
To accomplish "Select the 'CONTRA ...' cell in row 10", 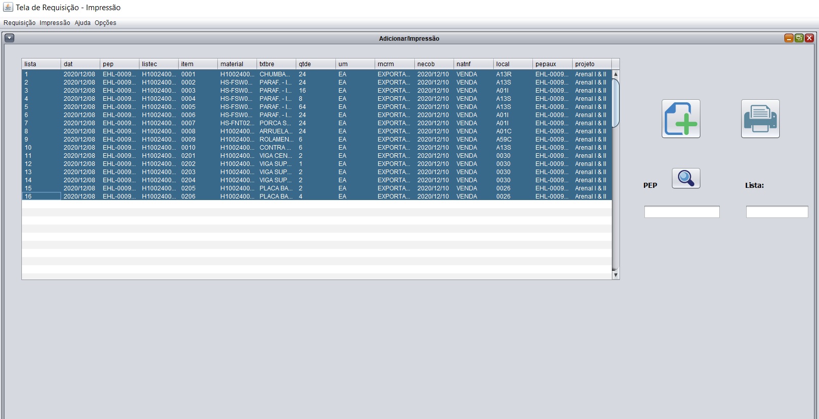I will point(276,148).
